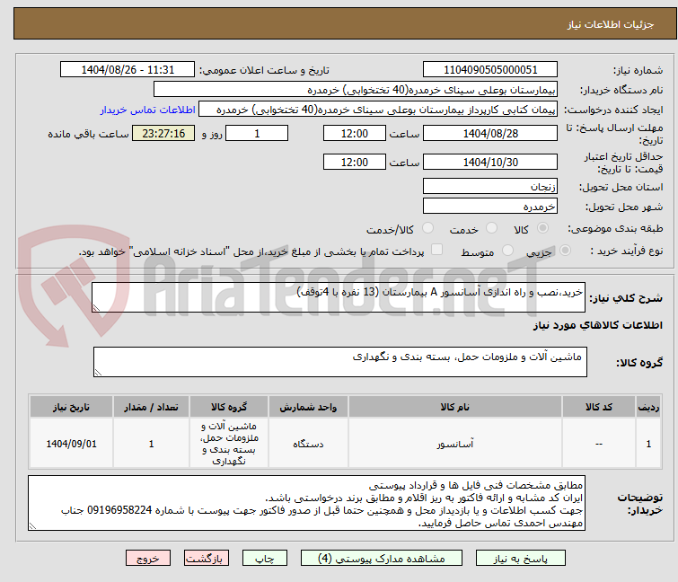
Task: Click the remaining days field showing 1
Action: click(x=257, y=133)
